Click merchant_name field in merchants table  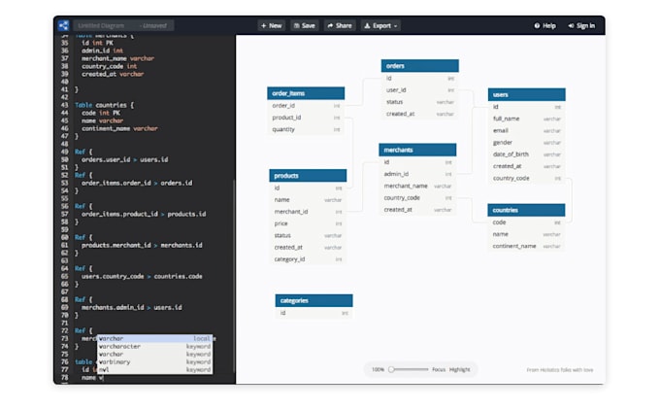(x=417, y=186)
